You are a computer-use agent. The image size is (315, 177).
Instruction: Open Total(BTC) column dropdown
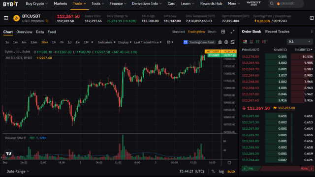304,50
